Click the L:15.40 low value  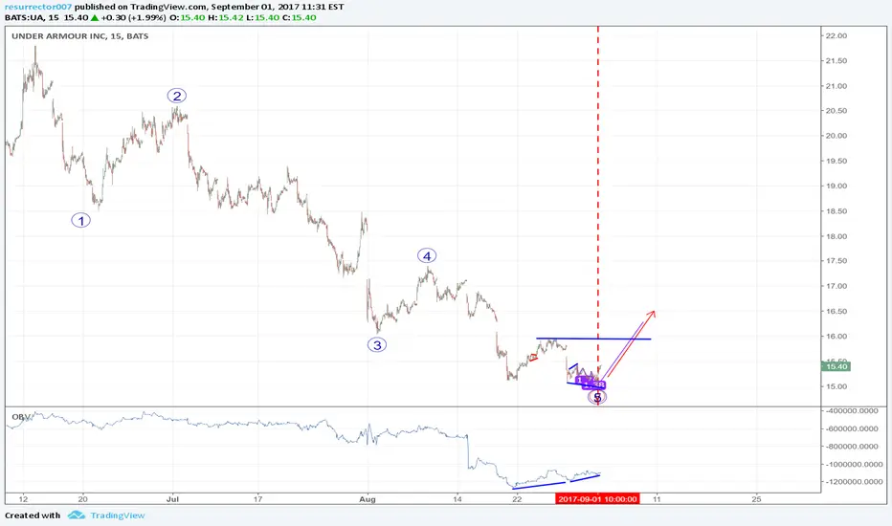pyautogui.click(x=262, y=17)
